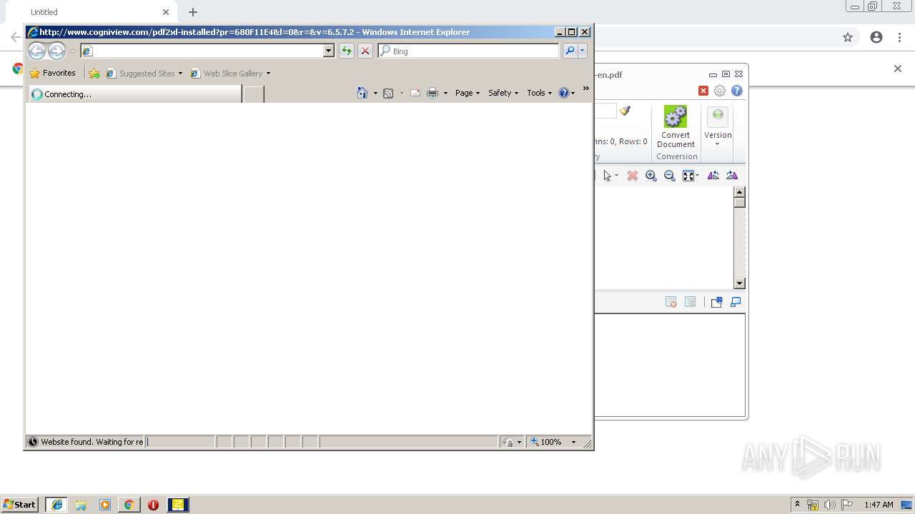Click the red close-document icon in PDF2XL
Screen dimensions: 915x514
[703, 91]
